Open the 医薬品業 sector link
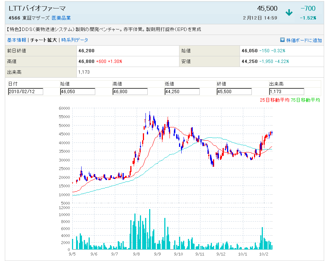This screenshot has height=261, width=326. [61, 18]
